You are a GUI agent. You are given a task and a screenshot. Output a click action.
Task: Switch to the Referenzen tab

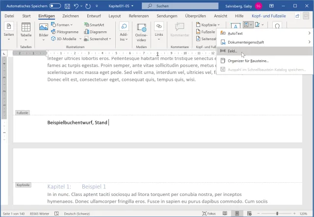pyautogui.click(x=138, y=16)
